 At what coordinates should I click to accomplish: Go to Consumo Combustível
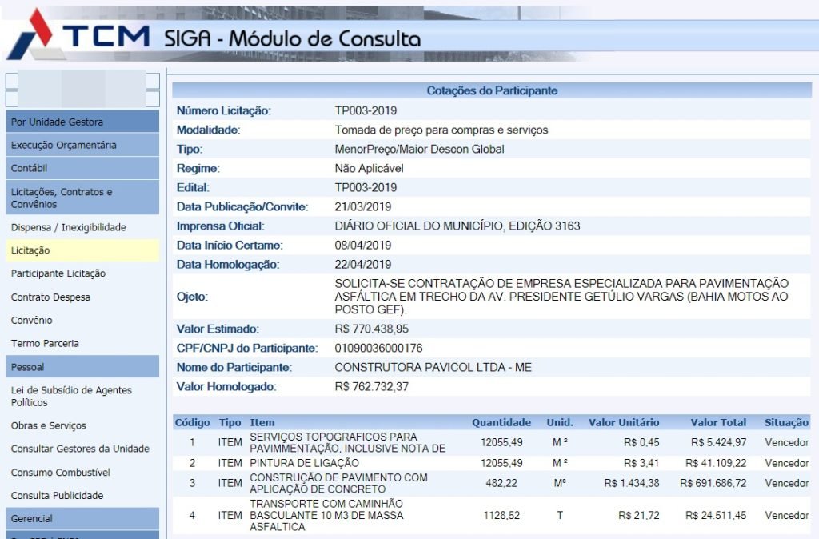(x=61, y=472)
